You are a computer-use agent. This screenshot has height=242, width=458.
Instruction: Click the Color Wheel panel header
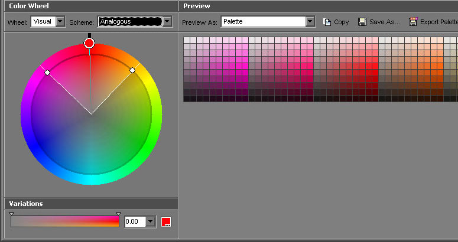pos(91,6)
